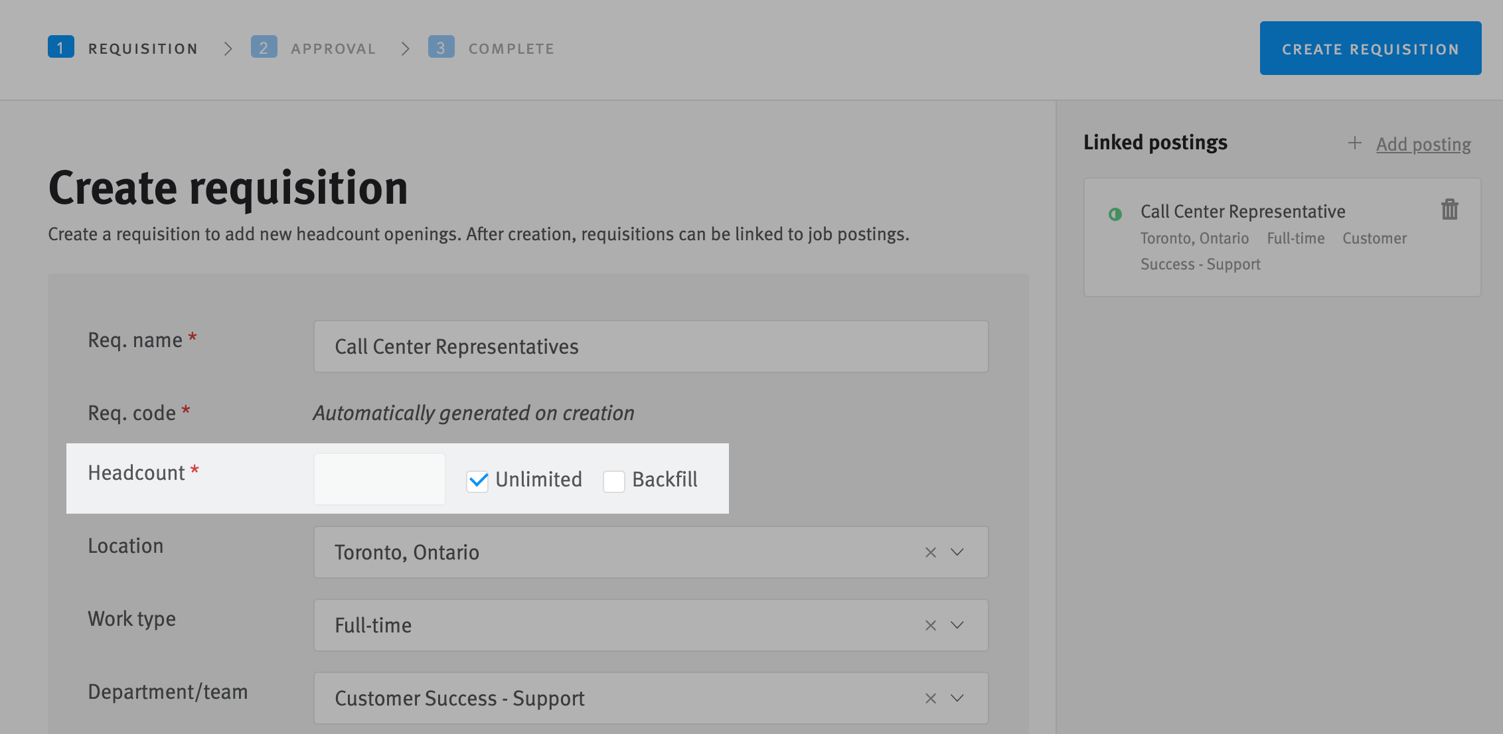This screenshot has width=1503, height=734.
Task: Click inside the Headcount input field
Action: 379,478
